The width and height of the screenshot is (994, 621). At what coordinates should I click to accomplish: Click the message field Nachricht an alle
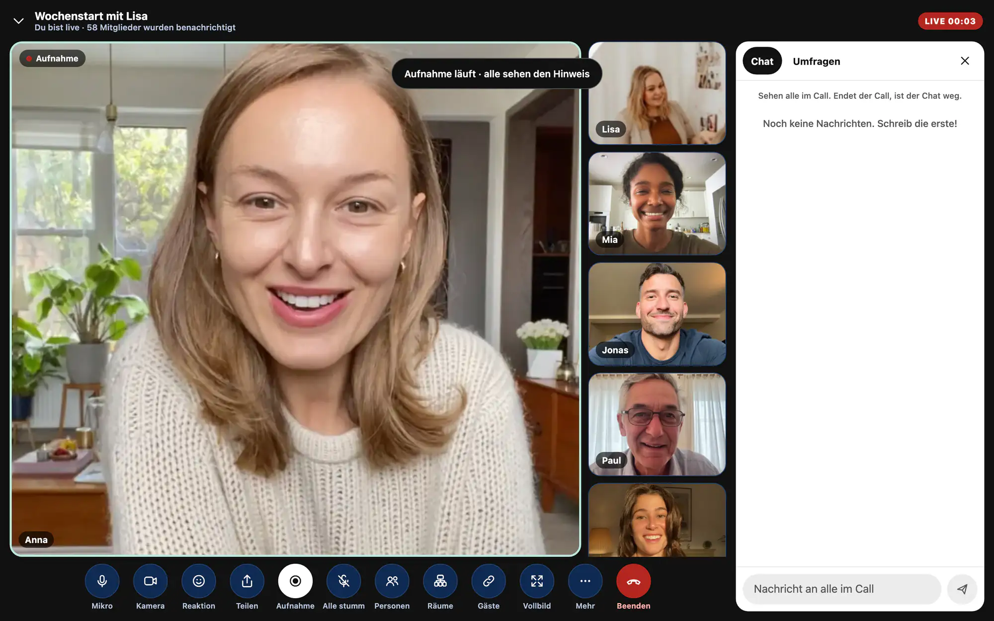[842, 589]
